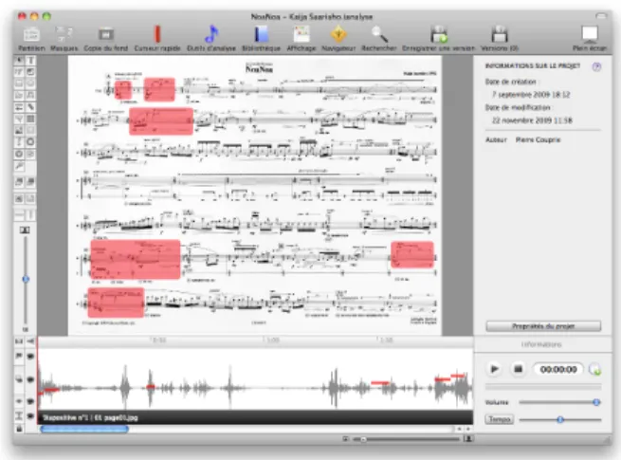This screenshot has width=621, height=460.
Task: Stop playback with the stop button
Action: click(x=518, y=369)
